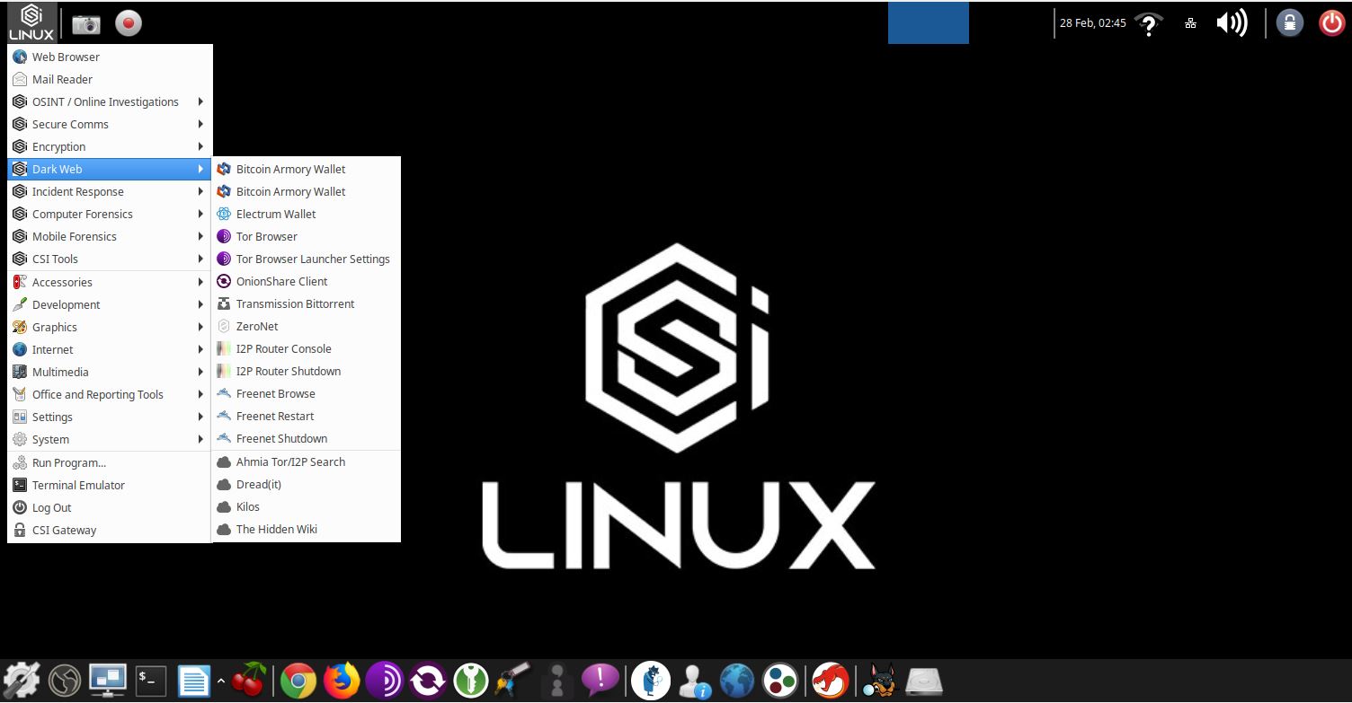Open Firefox from the dock
1352x703 pixels.
(342, 681)
